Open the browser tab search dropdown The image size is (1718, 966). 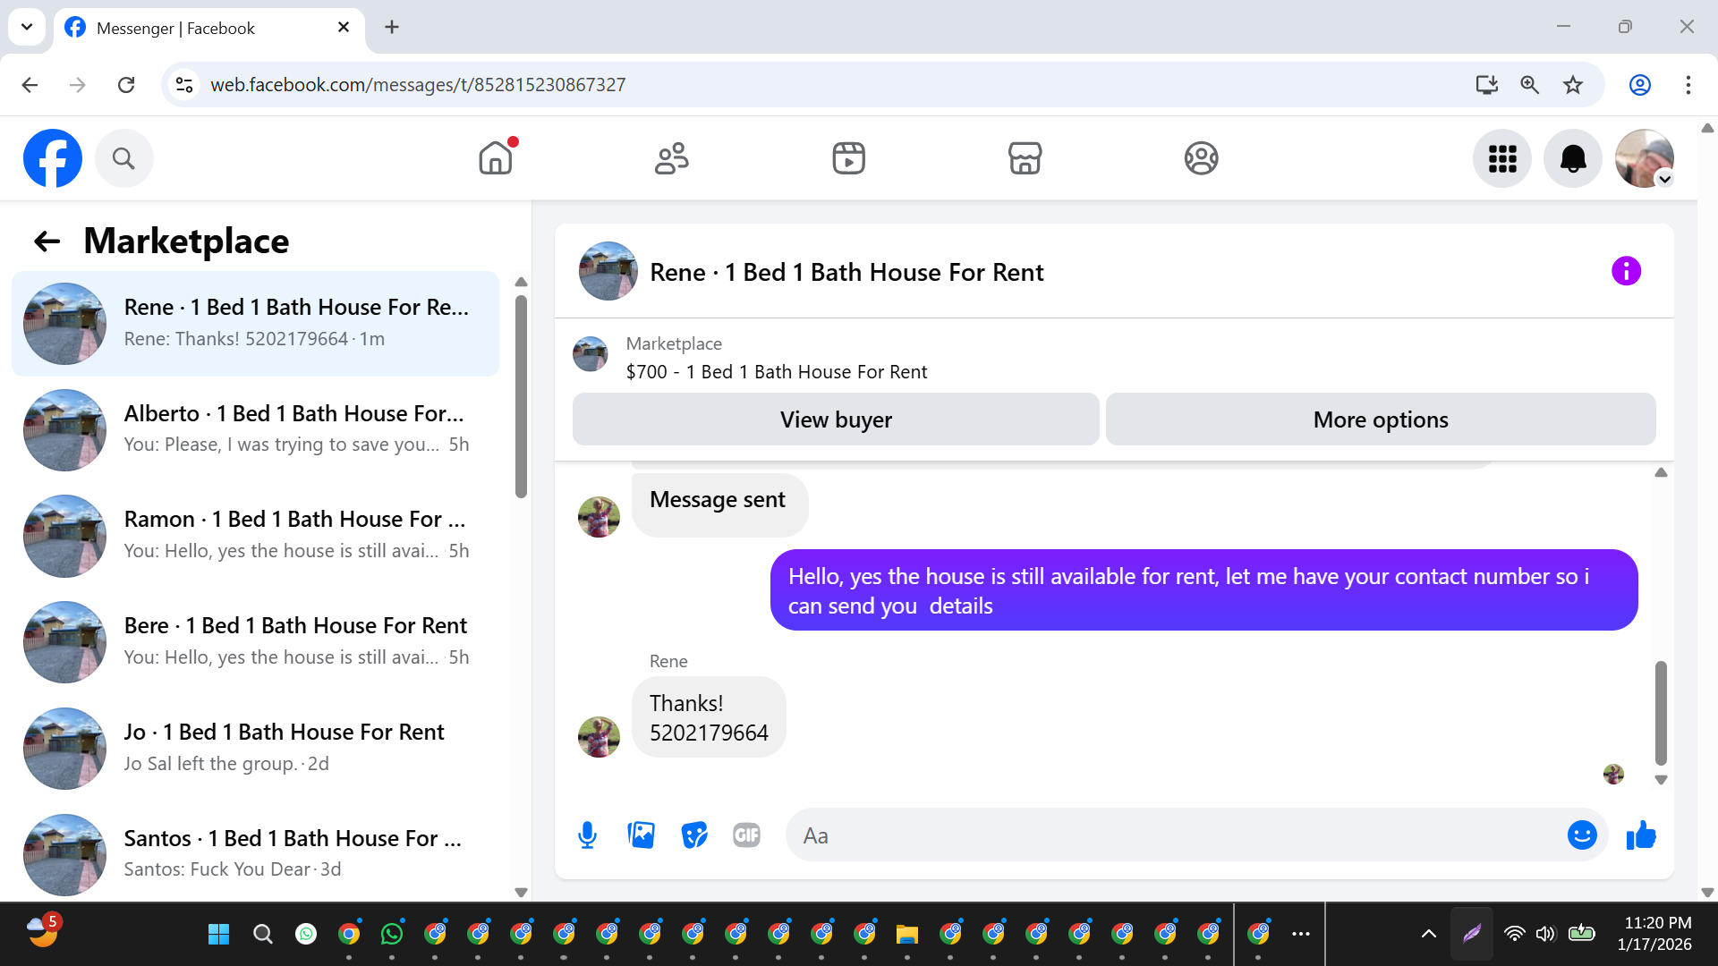pyautogui.click(x=27, y=27)
